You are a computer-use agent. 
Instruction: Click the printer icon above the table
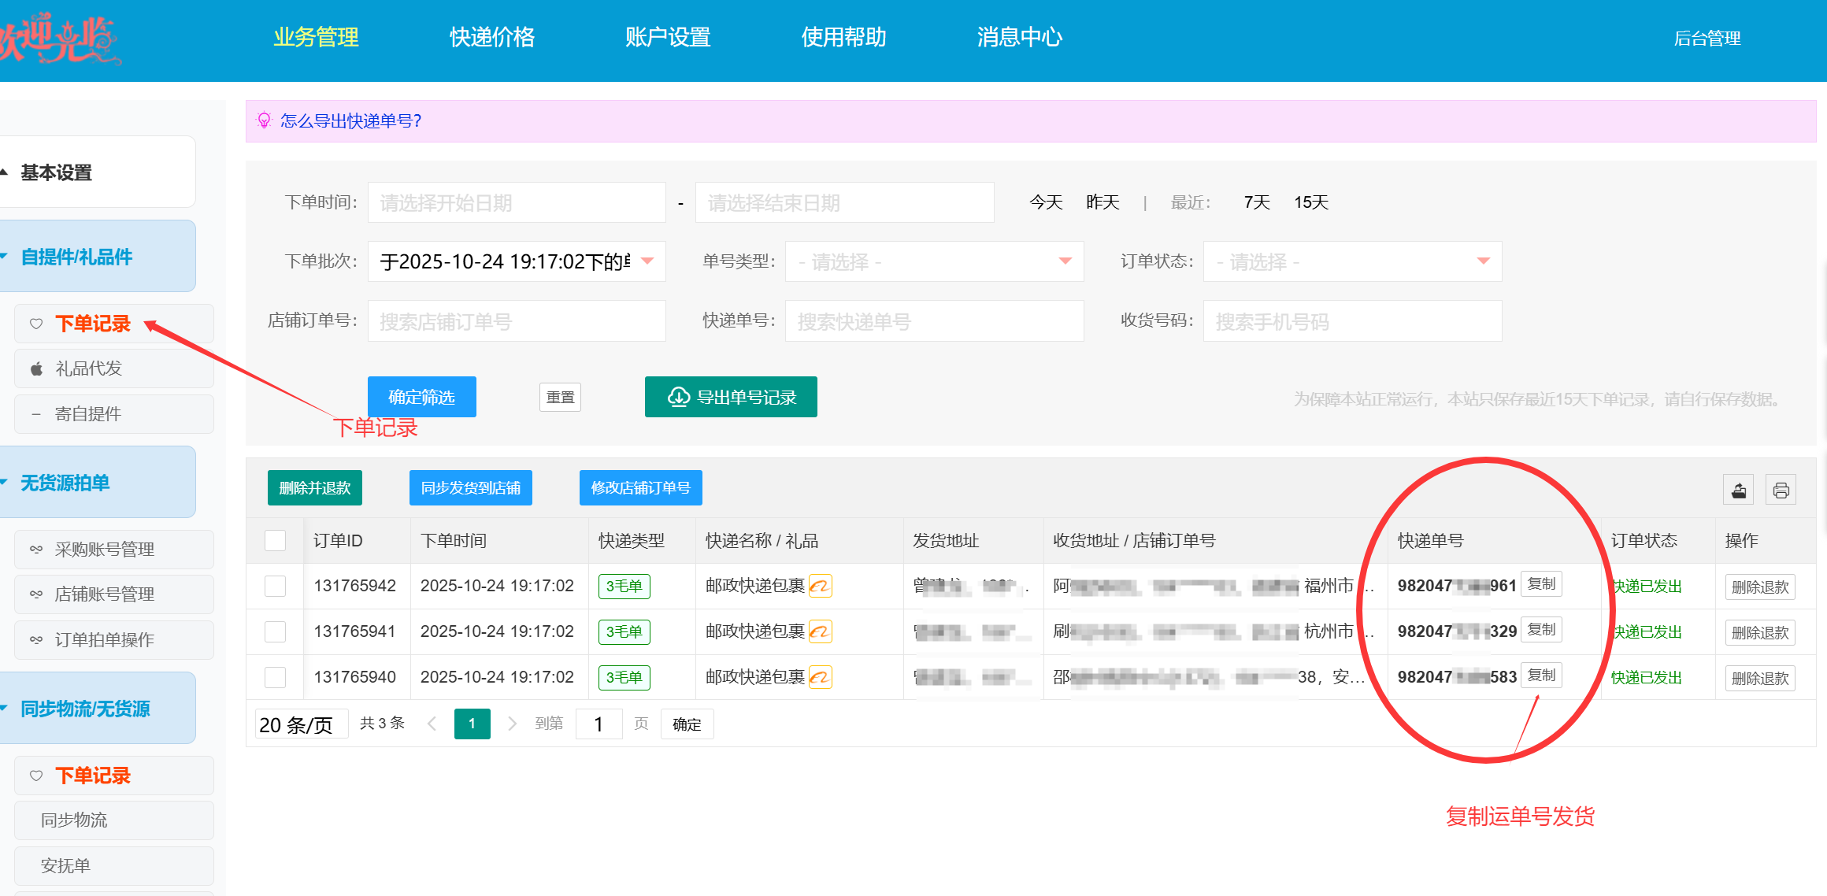click(x=1781, y=491)
